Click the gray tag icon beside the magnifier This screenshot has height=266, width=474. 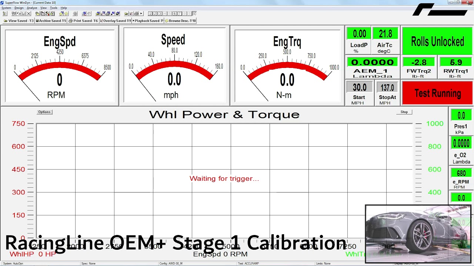pyautogui.click(x=89, y=14)
